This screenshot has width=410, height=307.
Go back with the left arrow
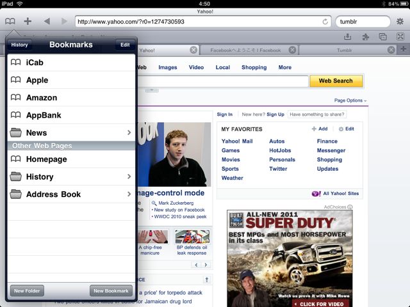[47, 21]
